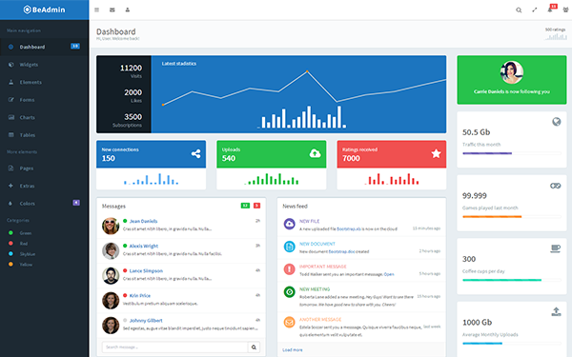Click the 11200 Visits statistic

[x=131, y=71]
